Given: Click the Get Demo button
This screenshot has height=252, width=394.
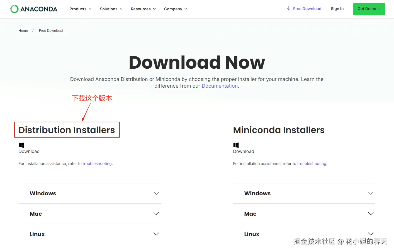Looking at the screenshot, I should click(369, 9).
